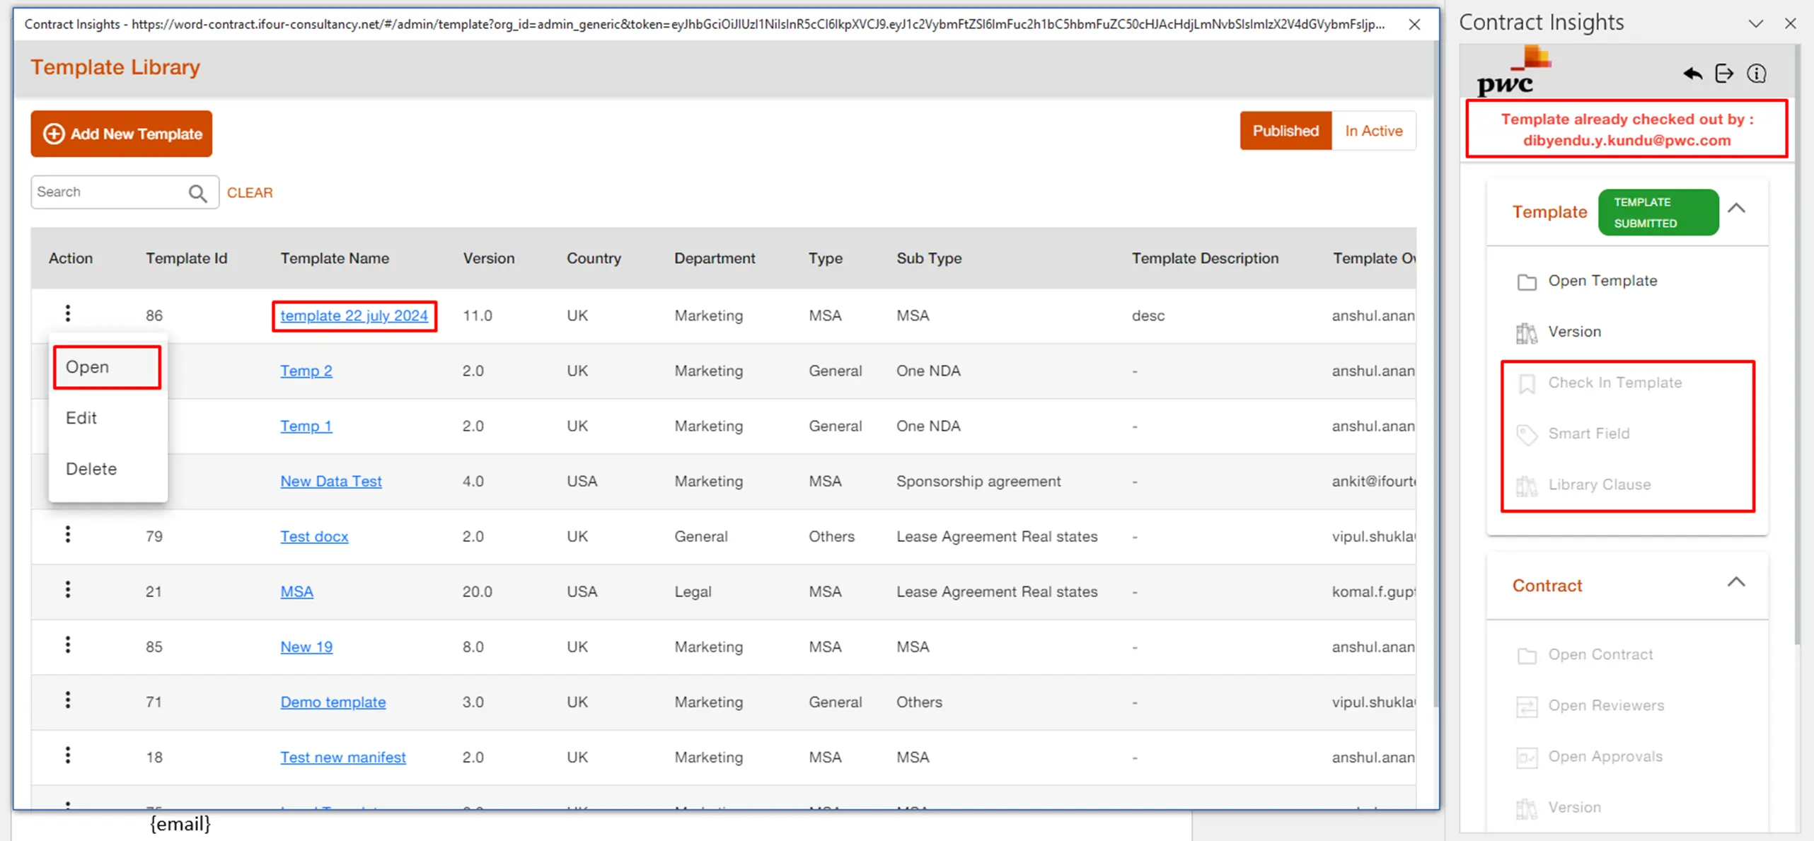Viewport: 1814px width, 841px height.
Task: Click the PwC logo
Action: tap(1513, 71)
